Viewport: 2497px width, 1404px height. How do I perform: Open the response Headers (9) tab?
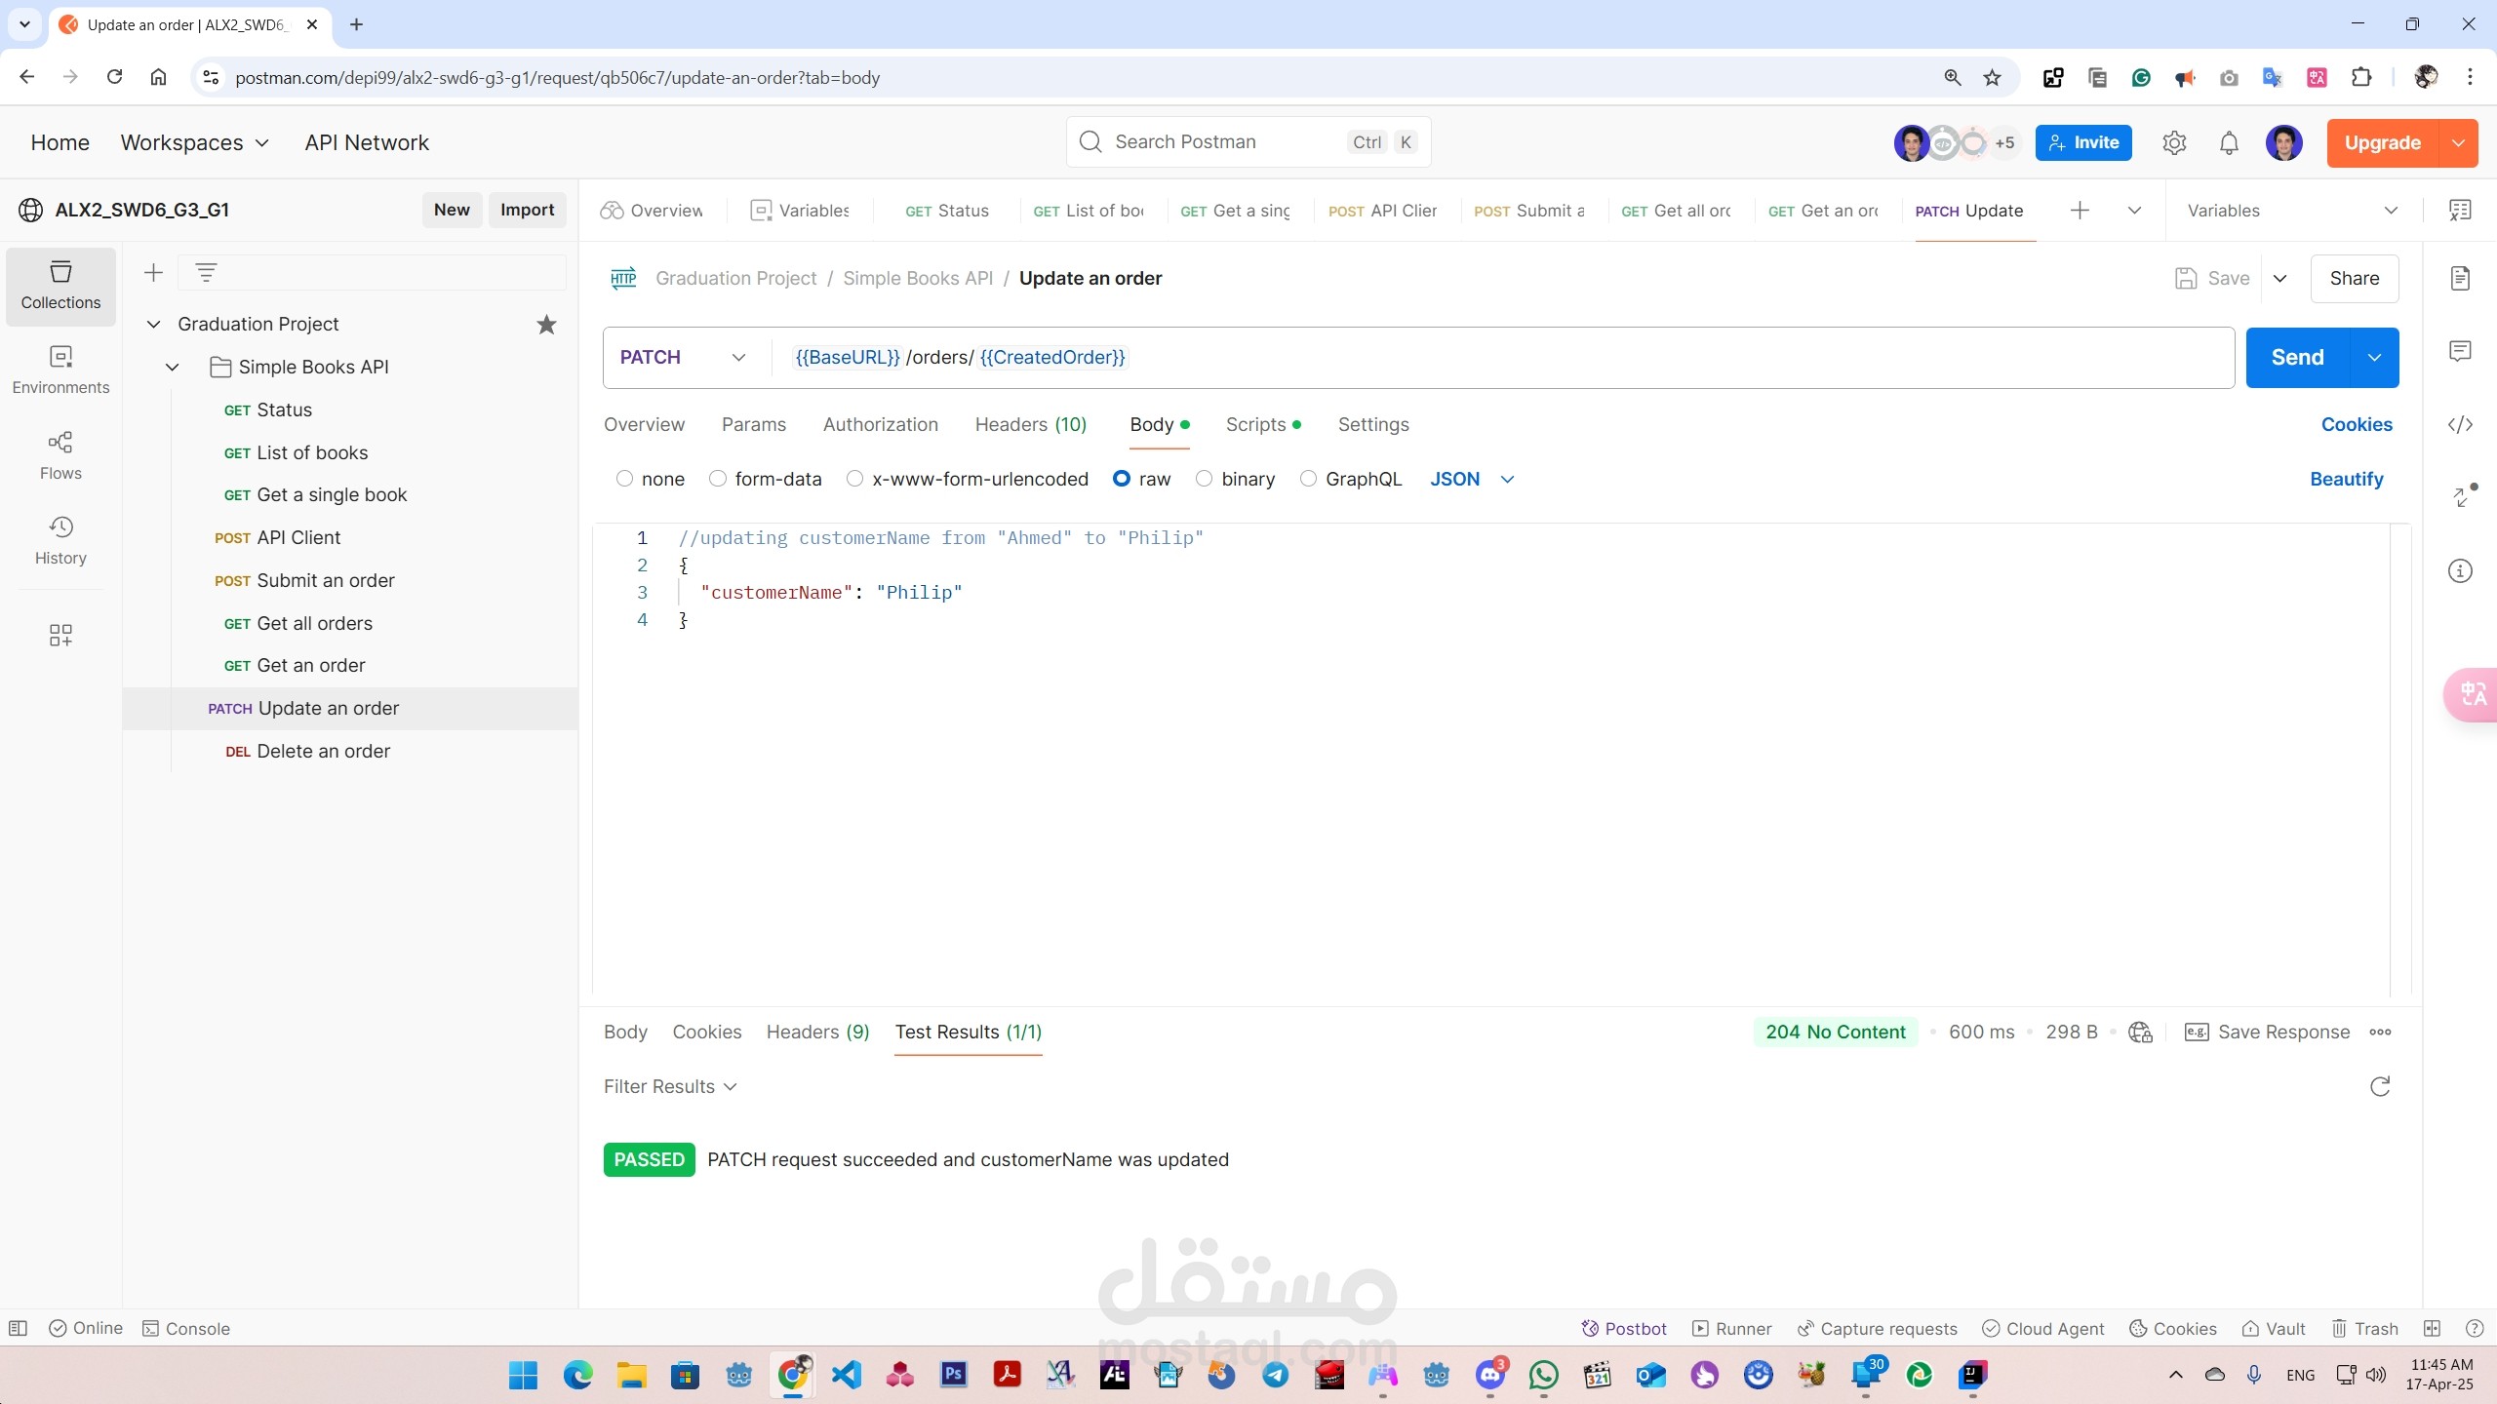[817, 1032]
